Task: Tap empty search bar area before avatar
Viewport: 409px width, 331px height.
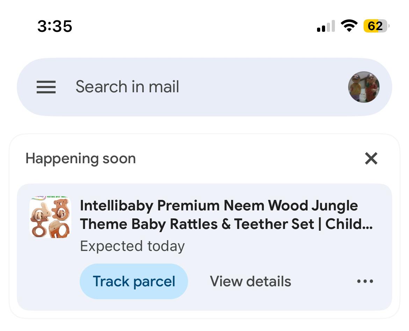Action: 262,87
